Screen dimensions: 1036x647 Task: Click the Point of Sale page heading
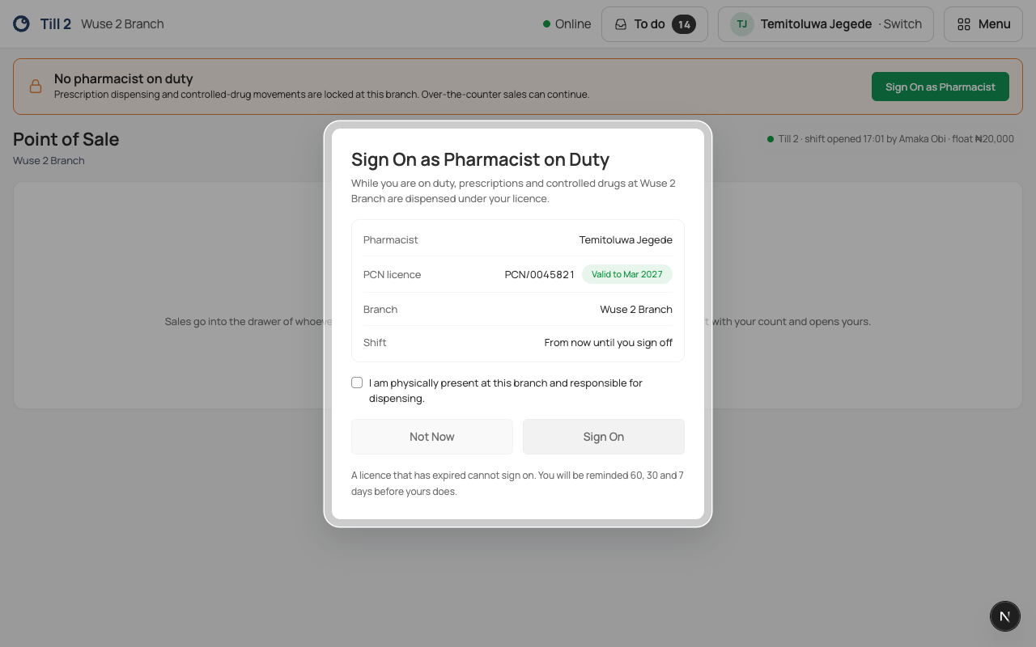[66, 139]
